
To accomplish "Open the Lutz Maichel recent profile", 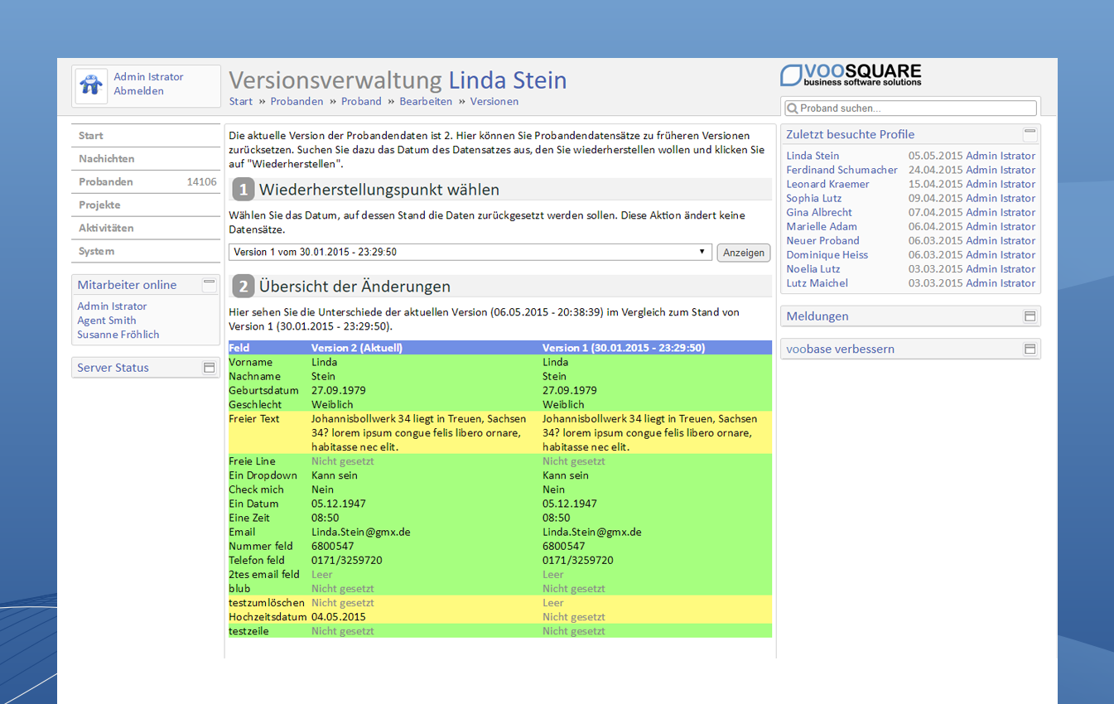I will point(817,282).
